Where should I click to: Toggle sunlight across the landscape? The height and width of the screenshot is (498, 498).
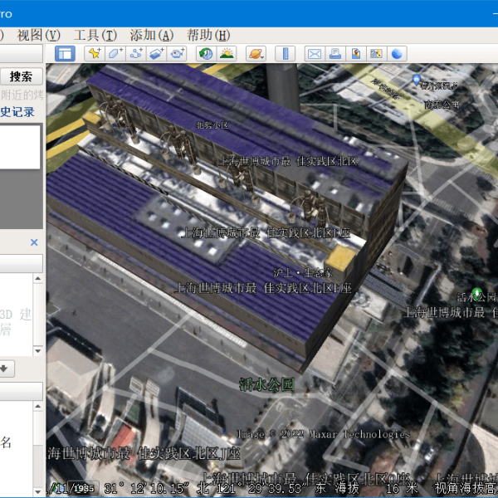coord(226,54)
